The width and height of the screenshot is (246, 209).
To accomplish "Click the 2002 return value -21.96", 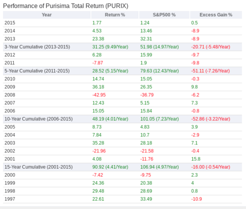I will coord(99,151).
